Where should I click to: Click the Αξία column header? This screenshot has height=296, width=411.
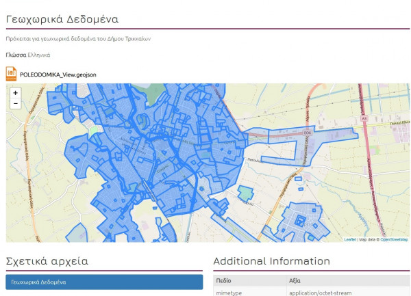click(296, 280)
